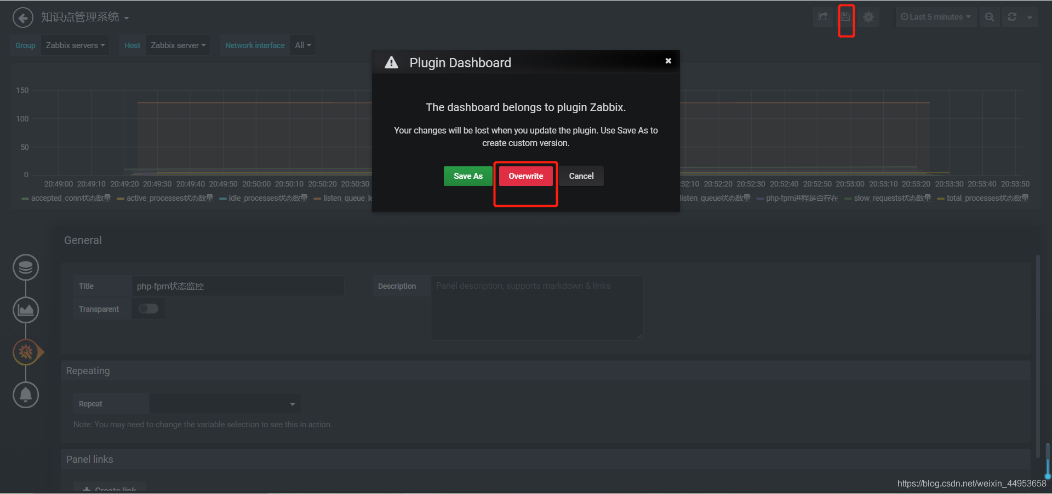
Task: Open the Alert bell tab icon
Action: (x=26, y=394)
